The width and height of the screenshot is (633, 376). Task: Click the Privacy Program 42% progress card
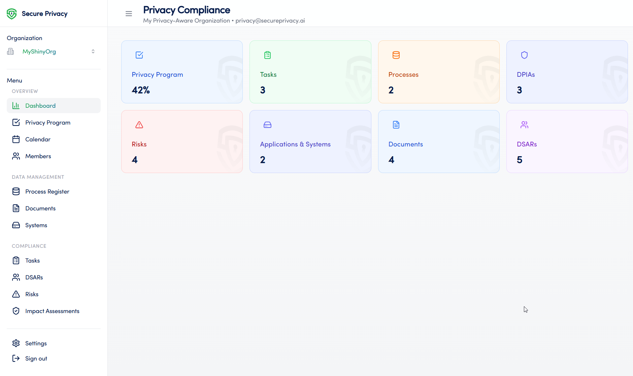coord(182,72)
